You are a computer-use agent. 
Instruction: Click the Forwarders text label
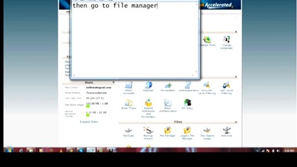pos(168,90)
